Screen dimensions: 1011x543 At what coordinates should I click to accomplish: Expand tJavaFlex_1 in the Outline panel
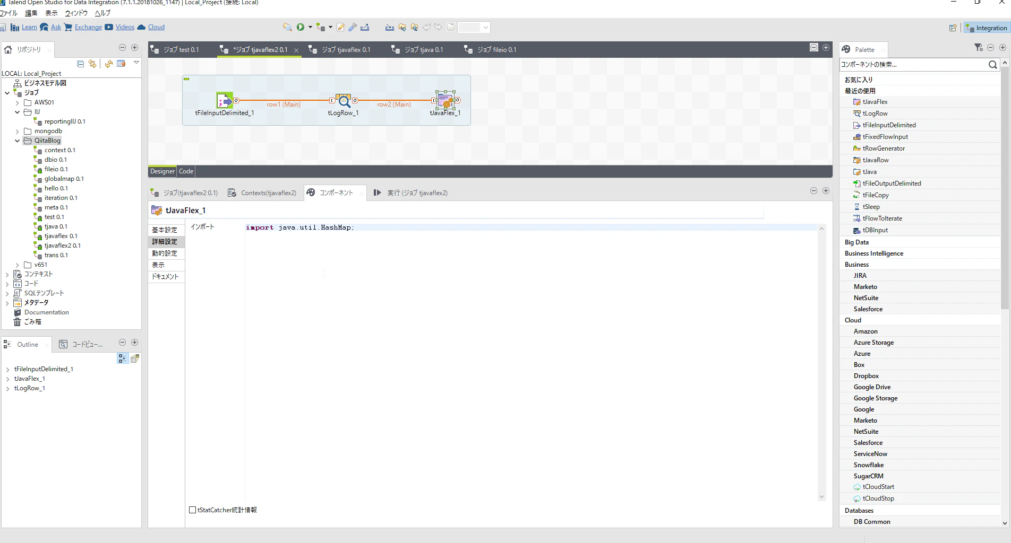[7, 379]
